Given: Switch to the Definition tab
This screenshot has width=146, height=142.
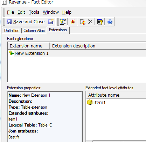Looking at the screenshot, I should pos(12,31).
